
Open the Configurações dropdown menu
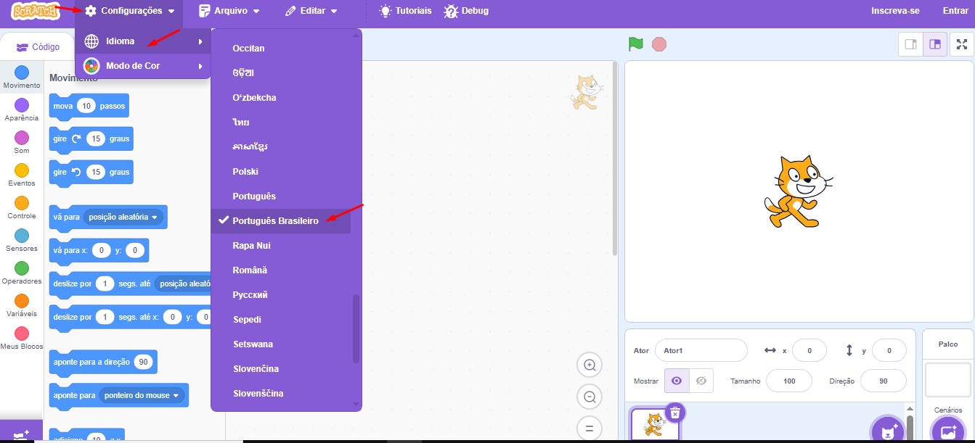click(x=129, y=11)
